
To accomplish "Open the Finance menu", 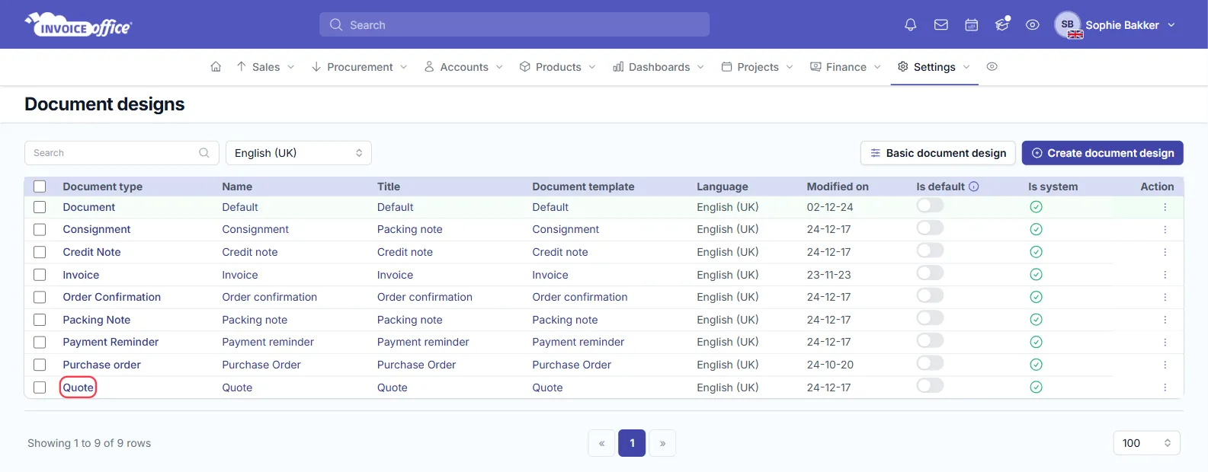I will (x=845, y=67).
